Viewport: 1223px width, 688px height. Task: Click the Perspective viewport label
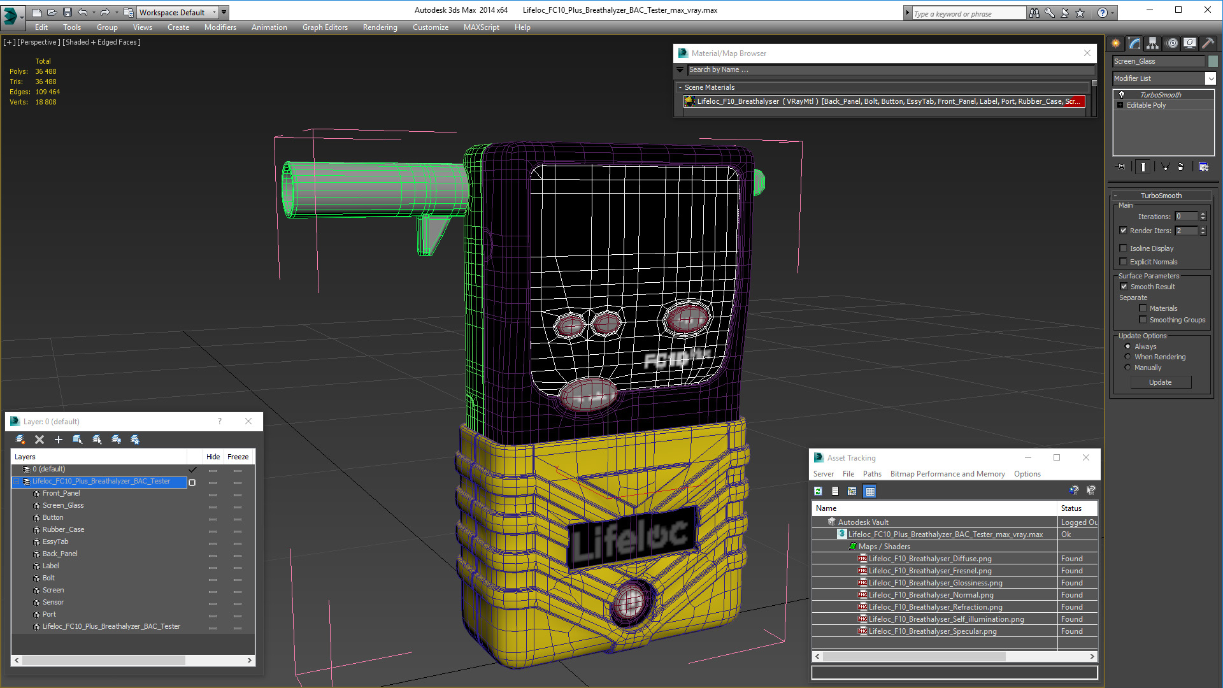(x=38, y=42)
